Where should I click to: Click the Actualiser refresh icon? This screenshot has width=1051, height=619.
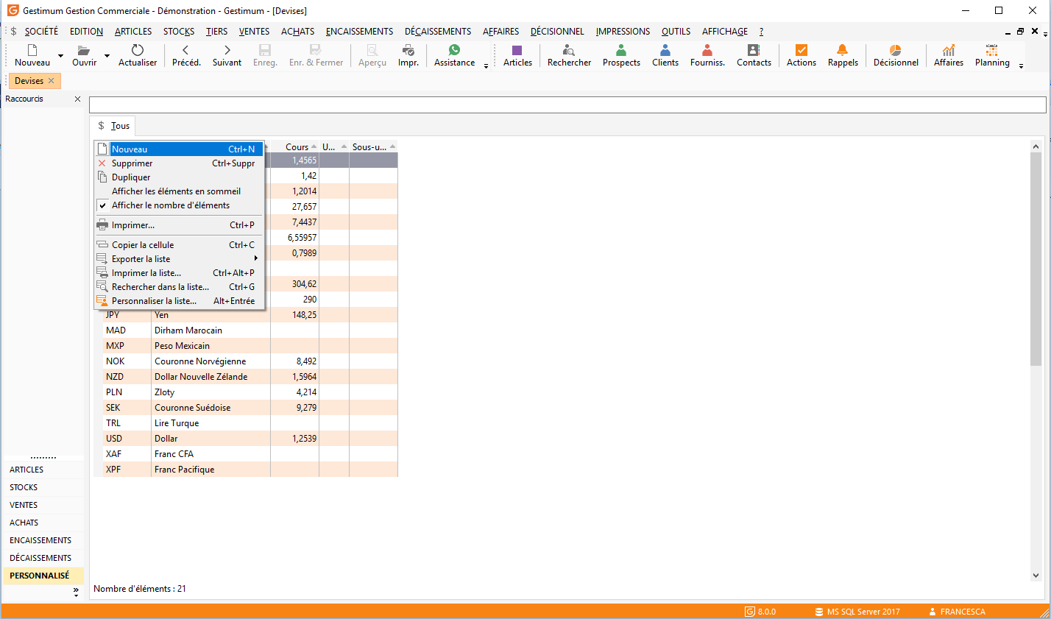(138, 50)
